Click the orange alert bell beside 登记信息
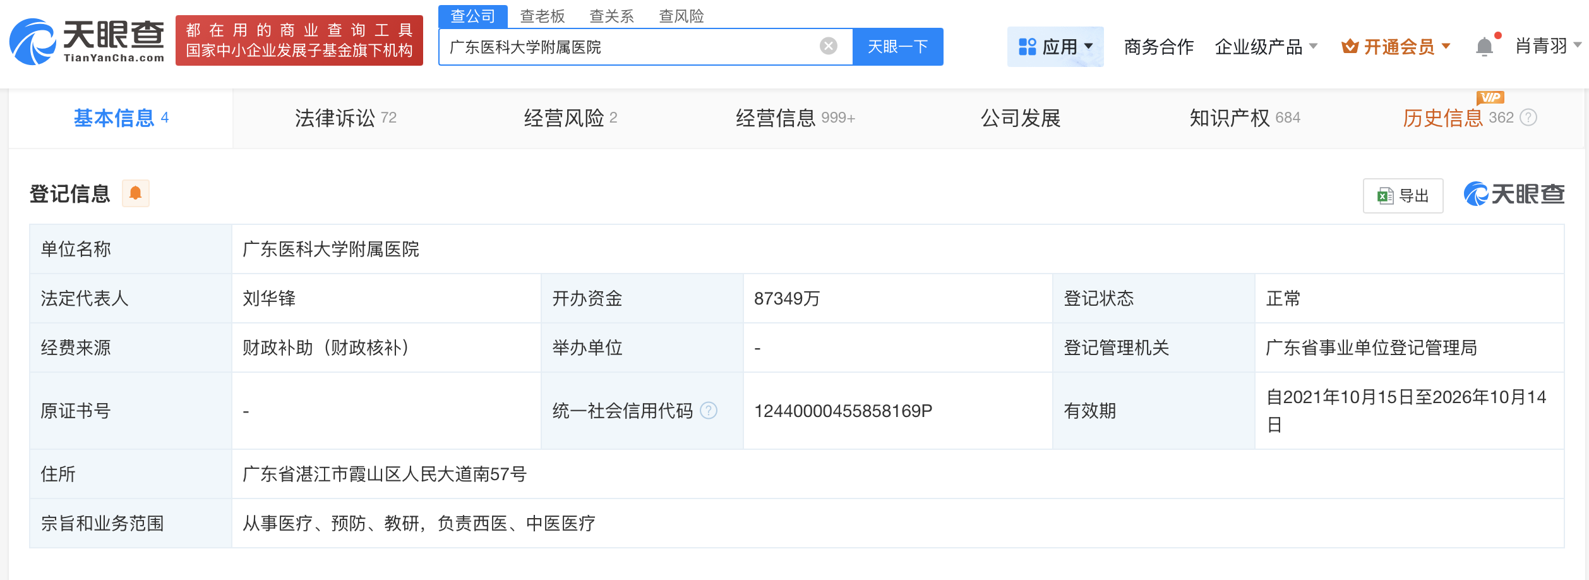 [135, 193]
